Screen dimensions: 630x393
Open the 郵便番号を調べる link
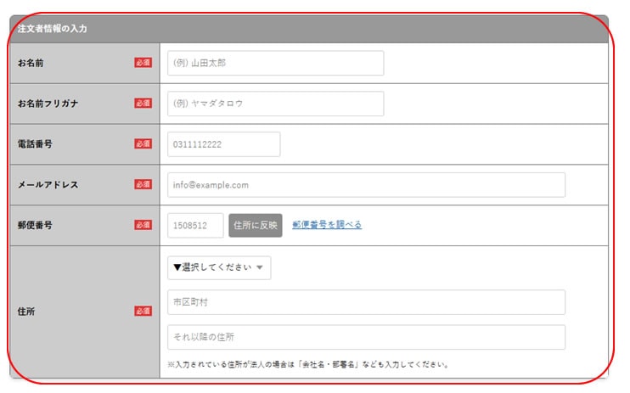pyautogui.click(x=327, y=225)
